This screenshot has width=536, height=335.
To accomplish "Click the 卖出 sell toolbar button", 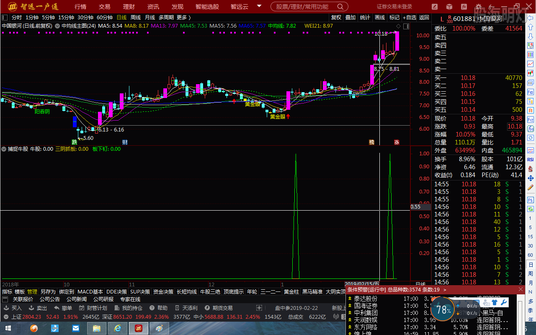I will click(38, 308).
